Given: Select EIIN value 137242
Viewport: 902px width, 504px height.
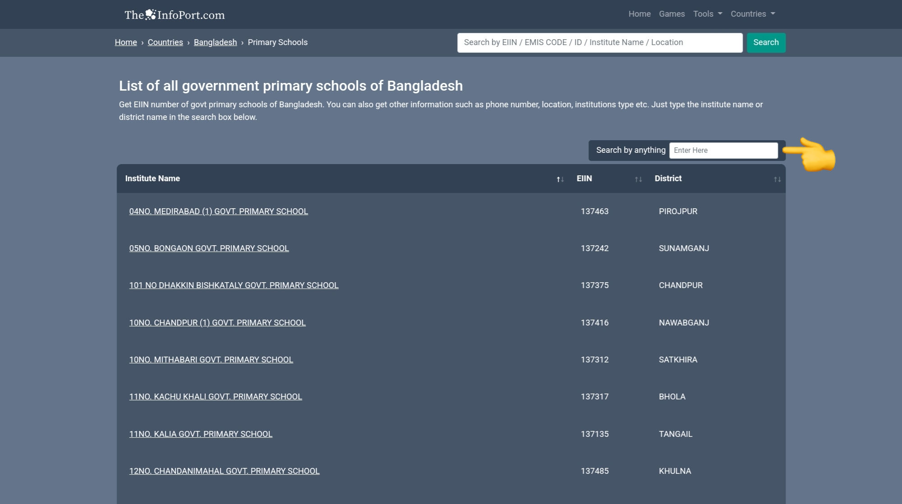Looking at the screenshot, I should [x=594, y=248].
